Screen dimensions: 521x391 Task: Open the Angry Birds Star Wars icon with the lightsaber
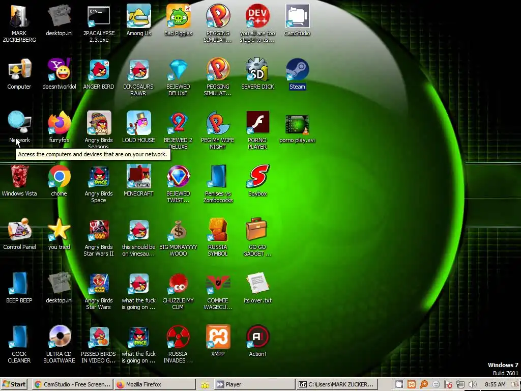(x=99, y=284)
